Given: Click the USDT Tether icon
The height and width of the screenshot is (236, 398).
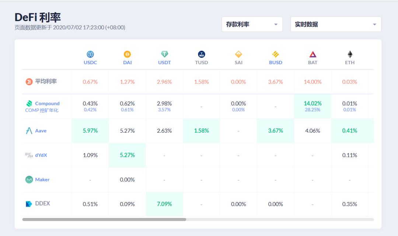Looking at the screenshot, I should [164, 55].
